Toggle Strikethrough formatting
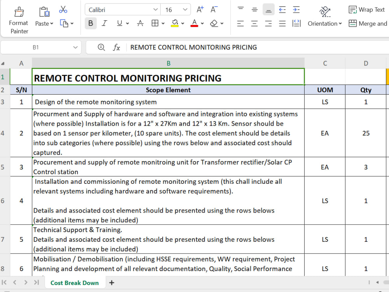Screen dimensions: 389x292 click(x=140, y=23)
